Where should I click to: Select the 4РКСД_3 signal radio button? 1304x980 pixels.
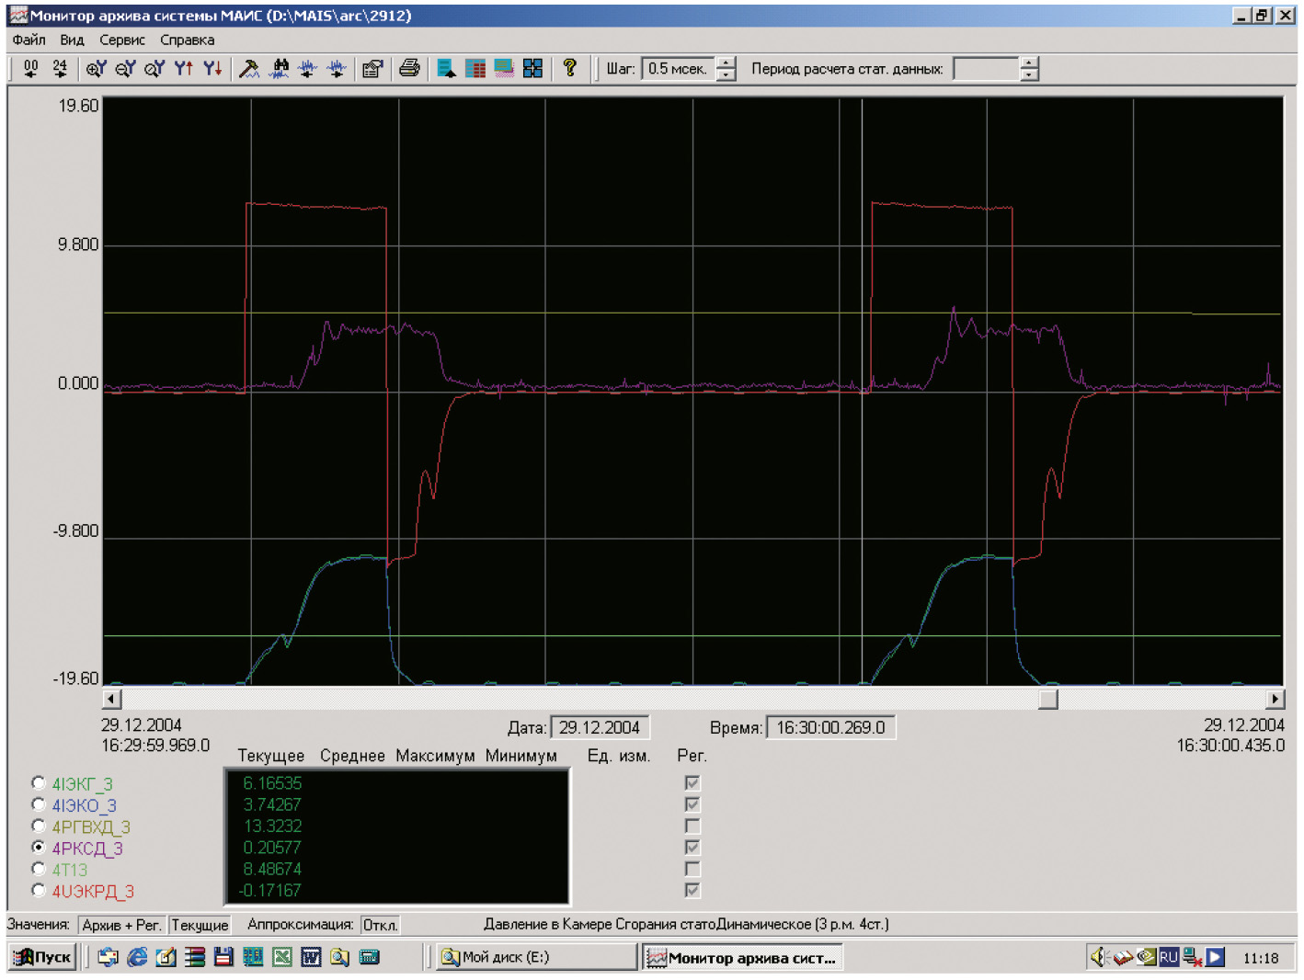pos(39,847)
